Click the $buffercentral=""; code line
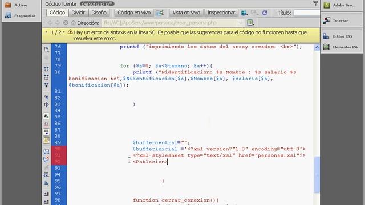This screenshot has width=365, height=205. pyautogui.click(x=161, y=142)
